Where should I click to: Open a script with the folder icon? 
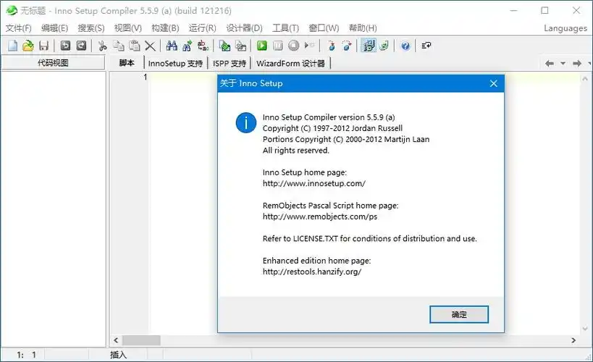point(28,46)
